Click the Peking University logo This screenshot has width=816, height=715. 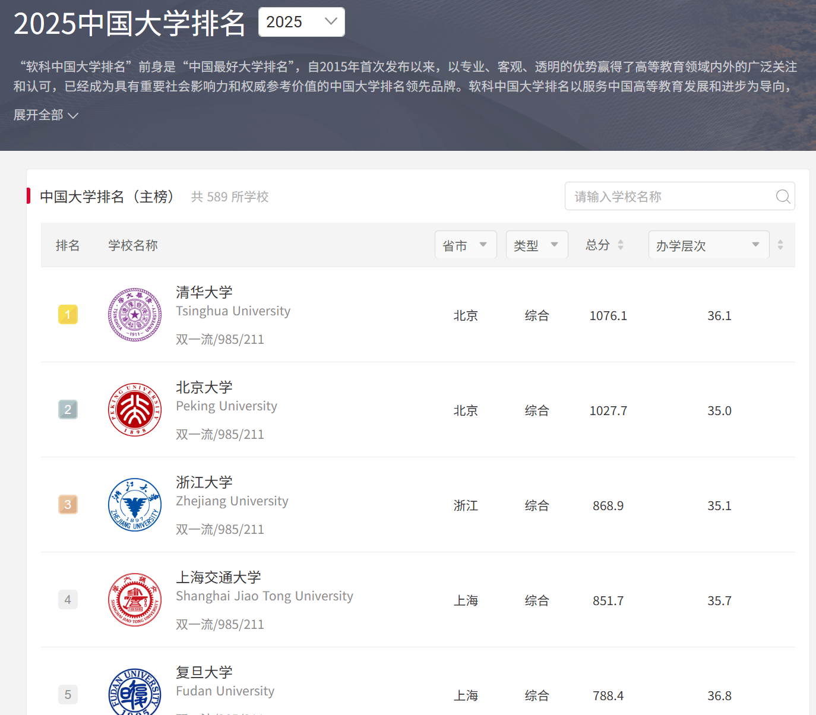point(135,410)
